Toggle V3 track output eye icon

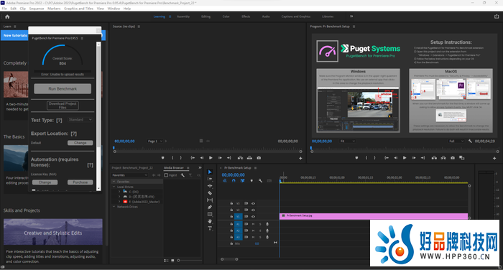(x=253, y=203)
